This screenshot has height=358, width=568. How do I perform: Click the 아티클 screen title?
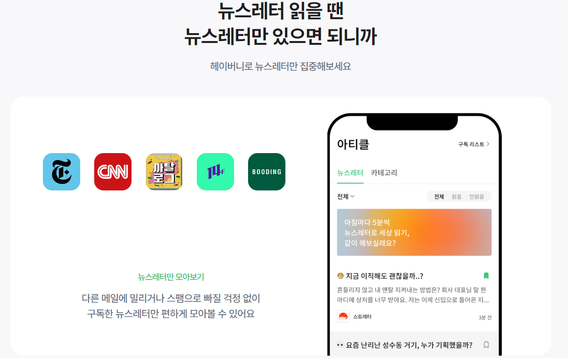click(353, 145)
